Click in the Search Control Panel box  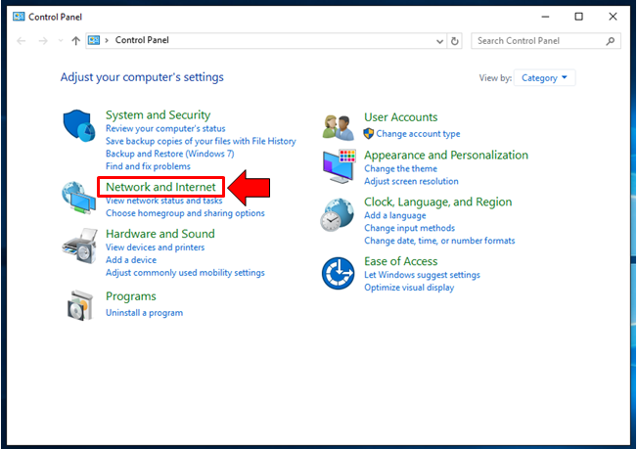[x=537, y=41]
